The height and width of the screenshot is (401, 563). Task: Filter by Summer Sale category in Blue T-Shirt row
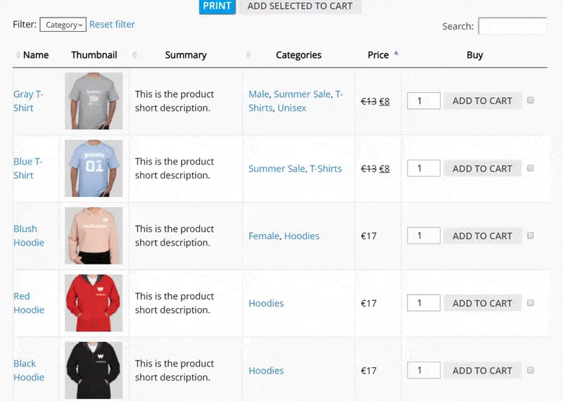coord(277,169)
